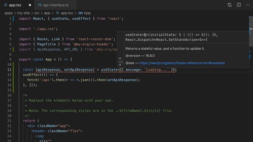Click the unsaved dot on app.tsx tab
Image resolution: width=253 pixels, height=142 pixels.
(30, 5)
